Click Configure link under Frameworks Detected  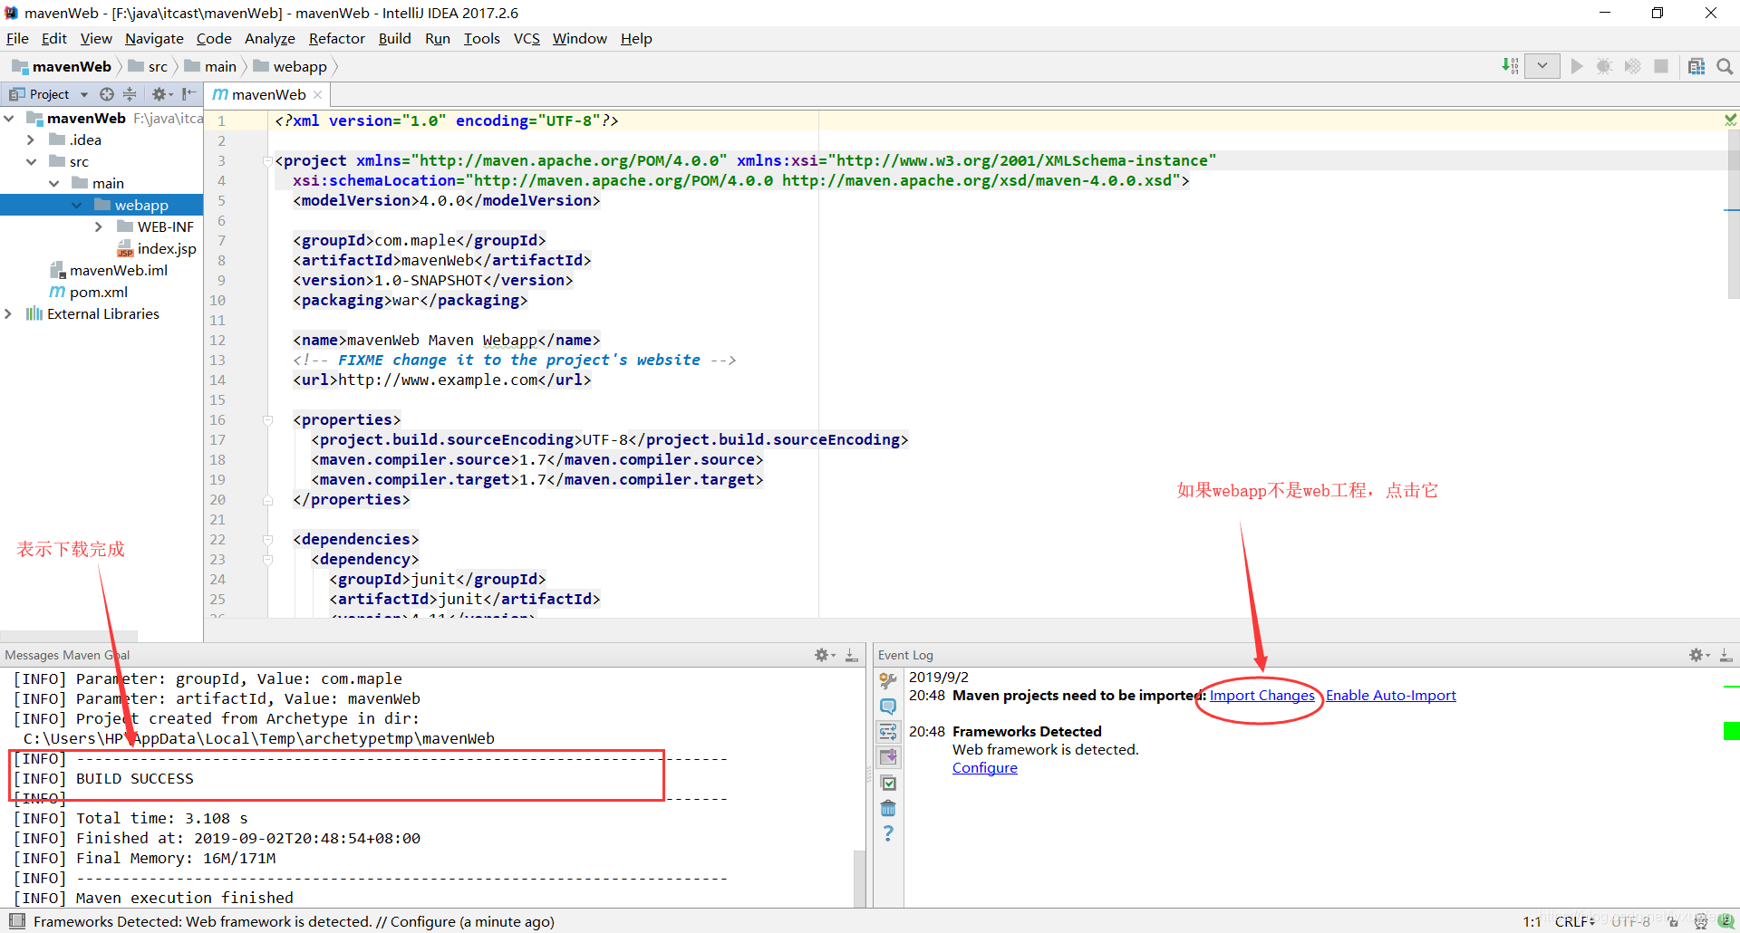(985, 767)
